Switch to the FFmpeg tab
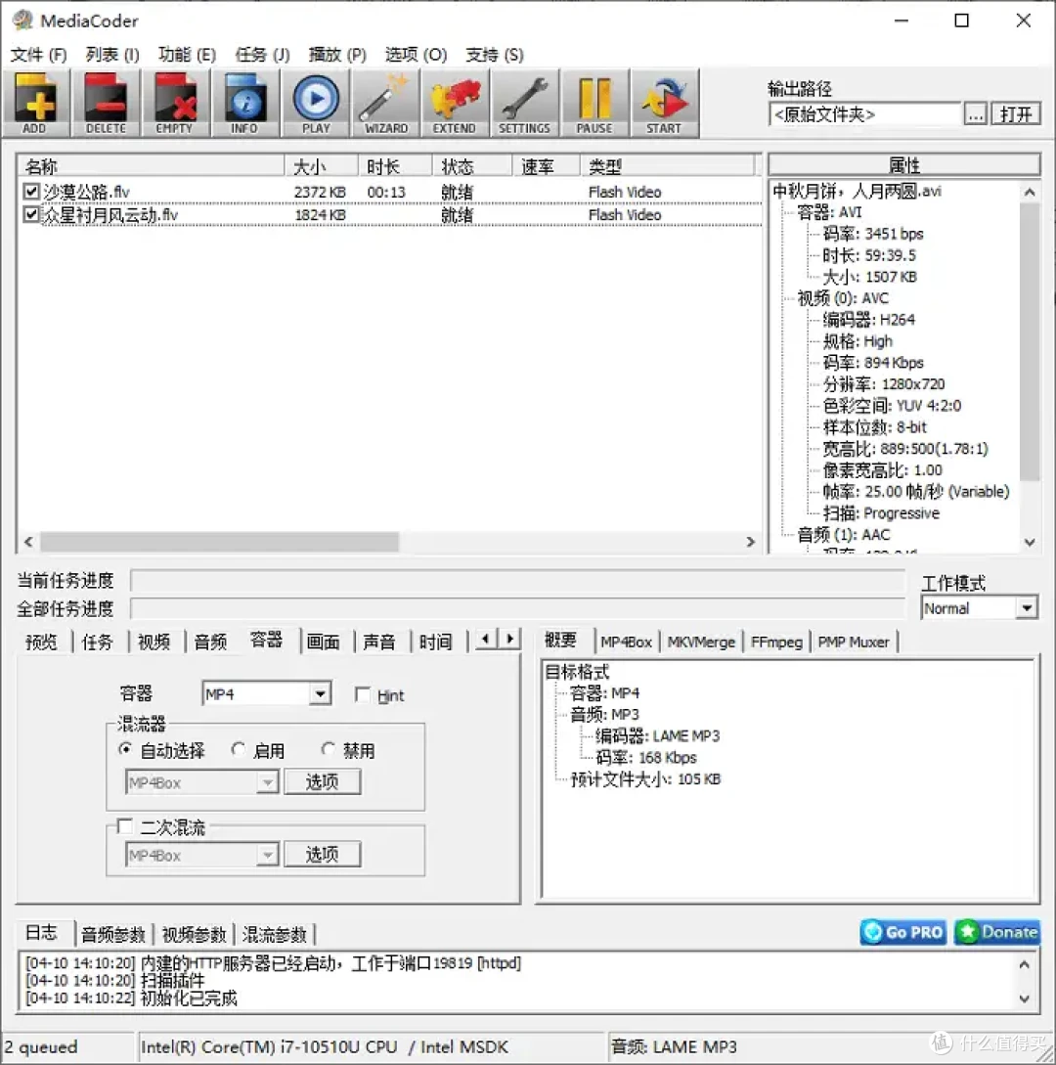The height and width of the screenshot is (1065, 1056). pyautogui.click(x=776, y=642)
